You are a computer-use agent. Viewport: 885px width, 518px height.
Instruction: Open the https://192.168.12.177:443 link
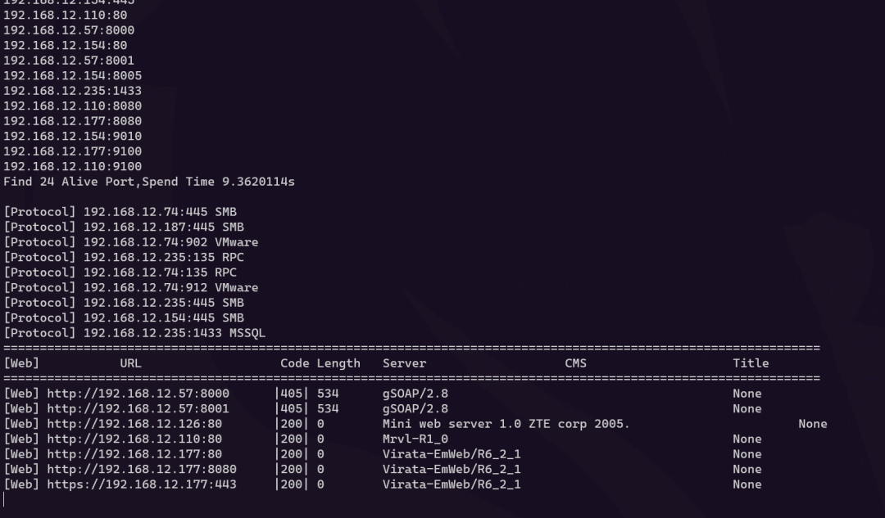click(x=141, y=484)
